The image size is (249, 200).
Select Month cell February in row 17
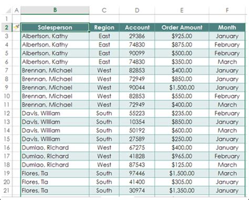pyautogui.click(x=227, y=156)
